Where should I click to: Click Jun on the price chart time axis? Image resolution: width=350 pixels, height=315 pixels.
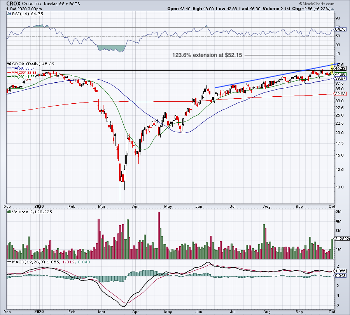[199, 206]
